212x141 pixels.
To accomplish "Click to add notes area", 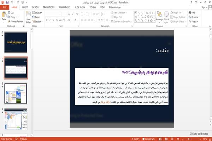I will [x=199, y=134].
